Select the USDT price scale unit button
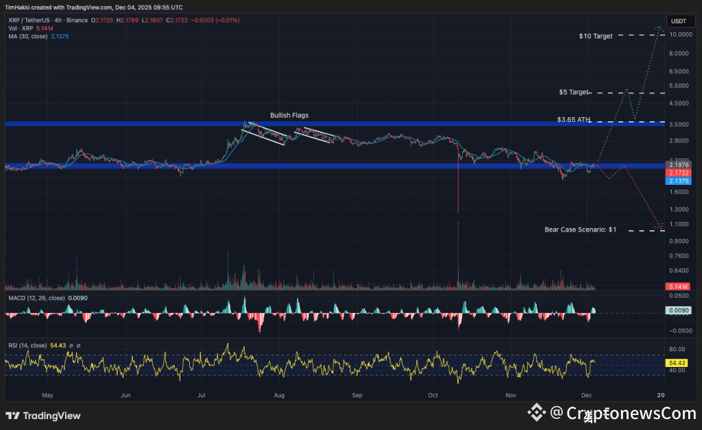Image resolution: width=702 pixels, height=430 pixels. pyautogui.click(x=680, y=21)
